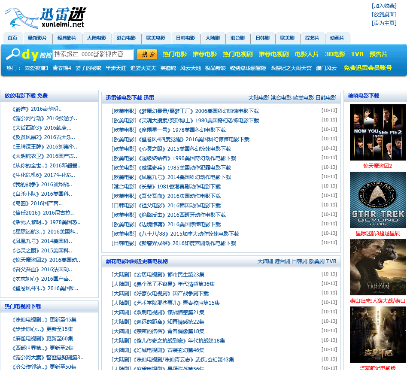Open 《安居电视剧》都市民生第23集
The width and height of the screenshot is (407, 370).
169,275
